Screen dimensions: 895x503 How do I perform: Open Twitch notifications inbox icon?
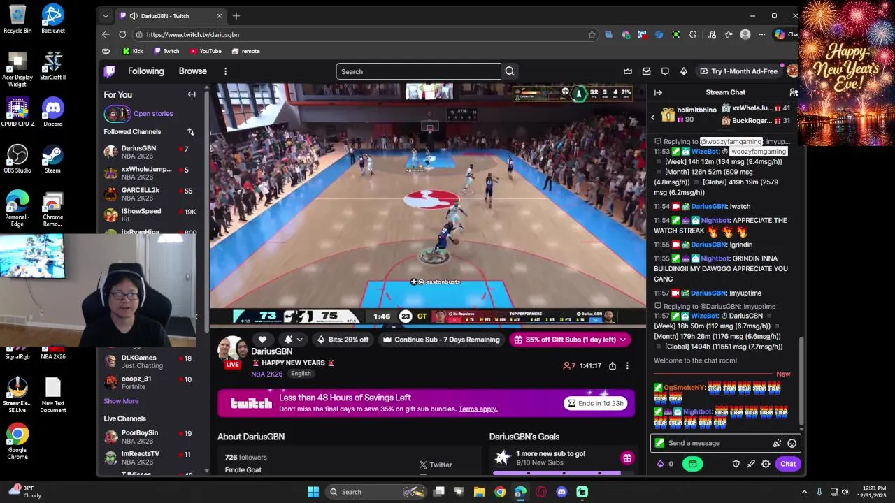tap(647, 71)
